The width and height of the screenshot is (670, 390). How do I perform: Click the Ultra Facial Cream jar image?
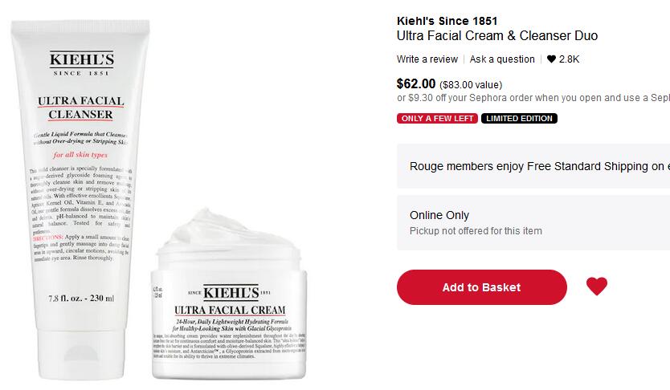coord(229,295)
